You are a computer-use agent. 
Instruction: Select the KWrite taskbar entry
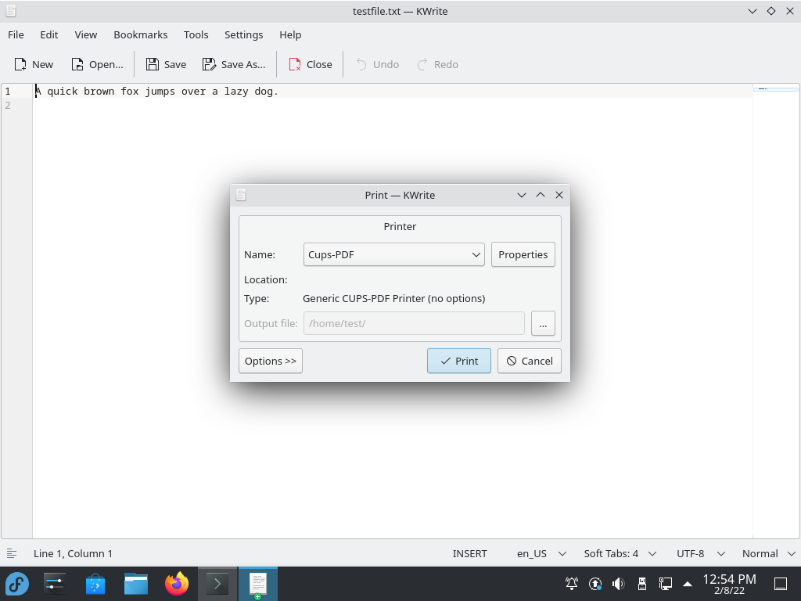click(x=258, y=584)
